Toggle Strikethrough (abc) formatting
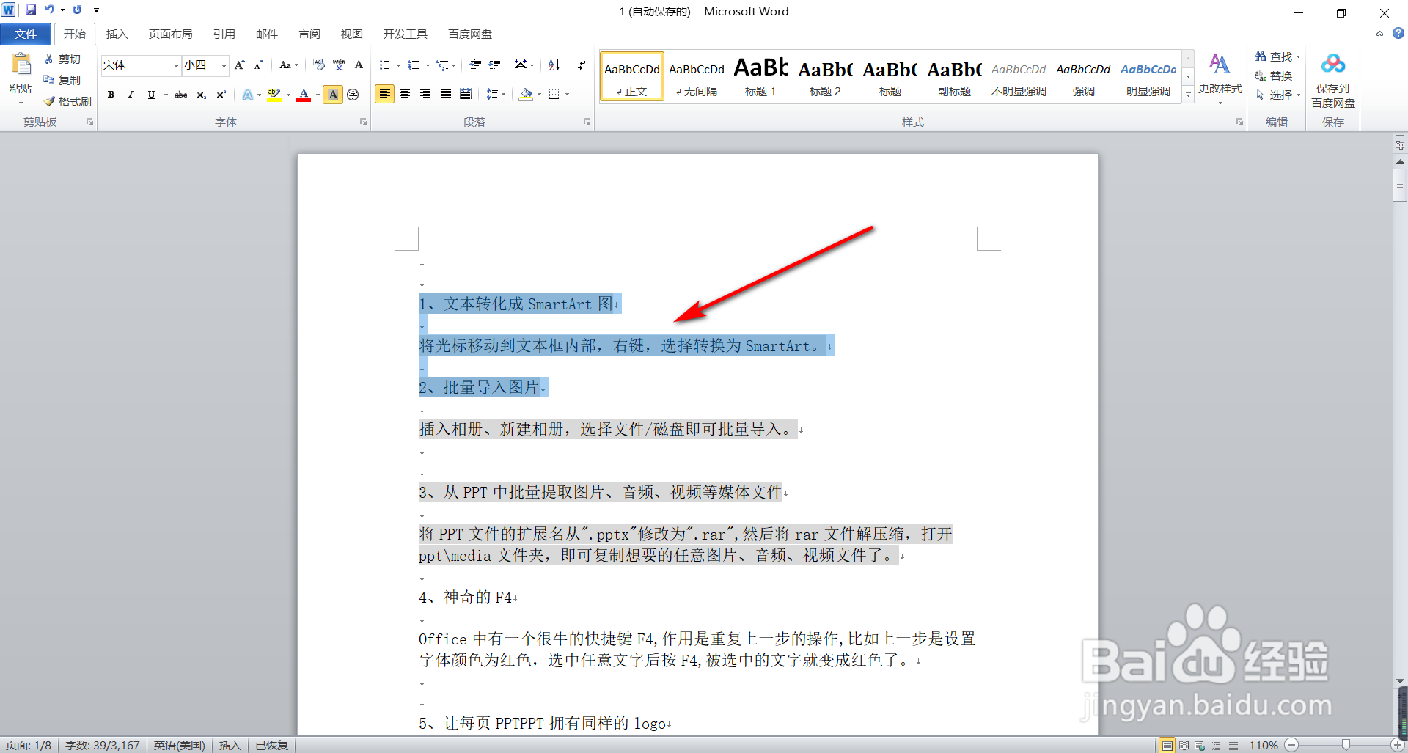Viewport: 1408px width, 753px height. 181,95
